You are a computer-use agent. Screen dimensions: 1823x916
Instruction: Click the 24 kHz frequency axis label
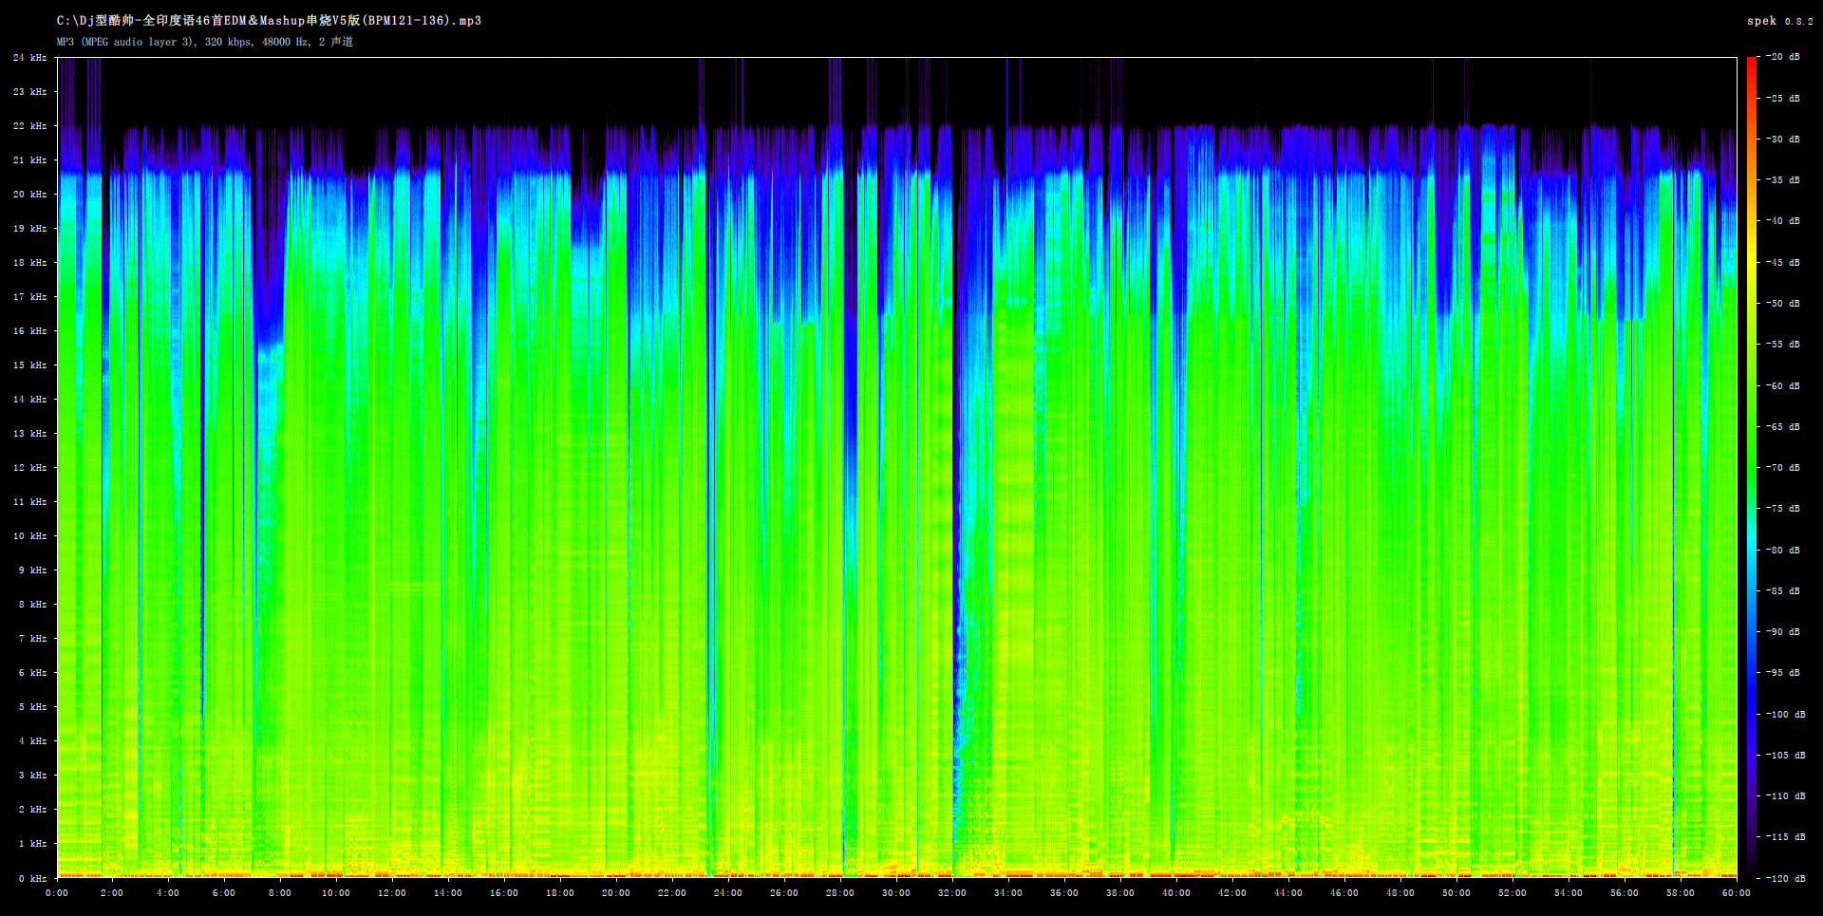tap(29, 58)
